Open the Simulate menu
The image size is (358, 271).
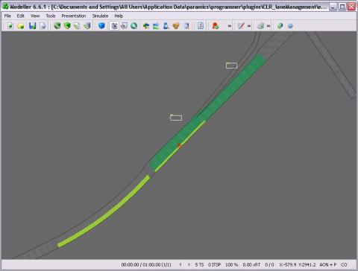(100, 16)
